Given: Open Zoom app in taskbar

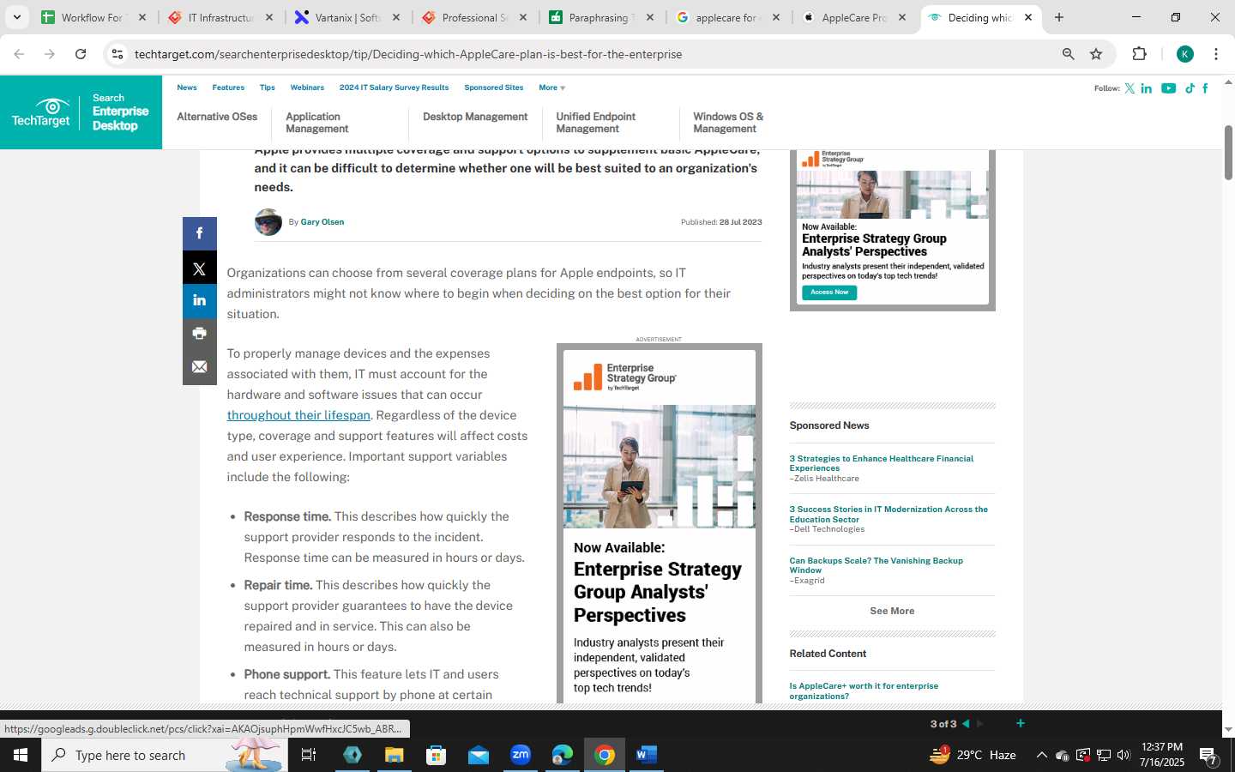Looking at the screenshot, I should [520, 755].
